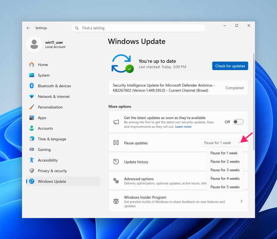Select Pause for 3 weeks option
The width and height of the screenshot is (277, 239).
(225, 170)
